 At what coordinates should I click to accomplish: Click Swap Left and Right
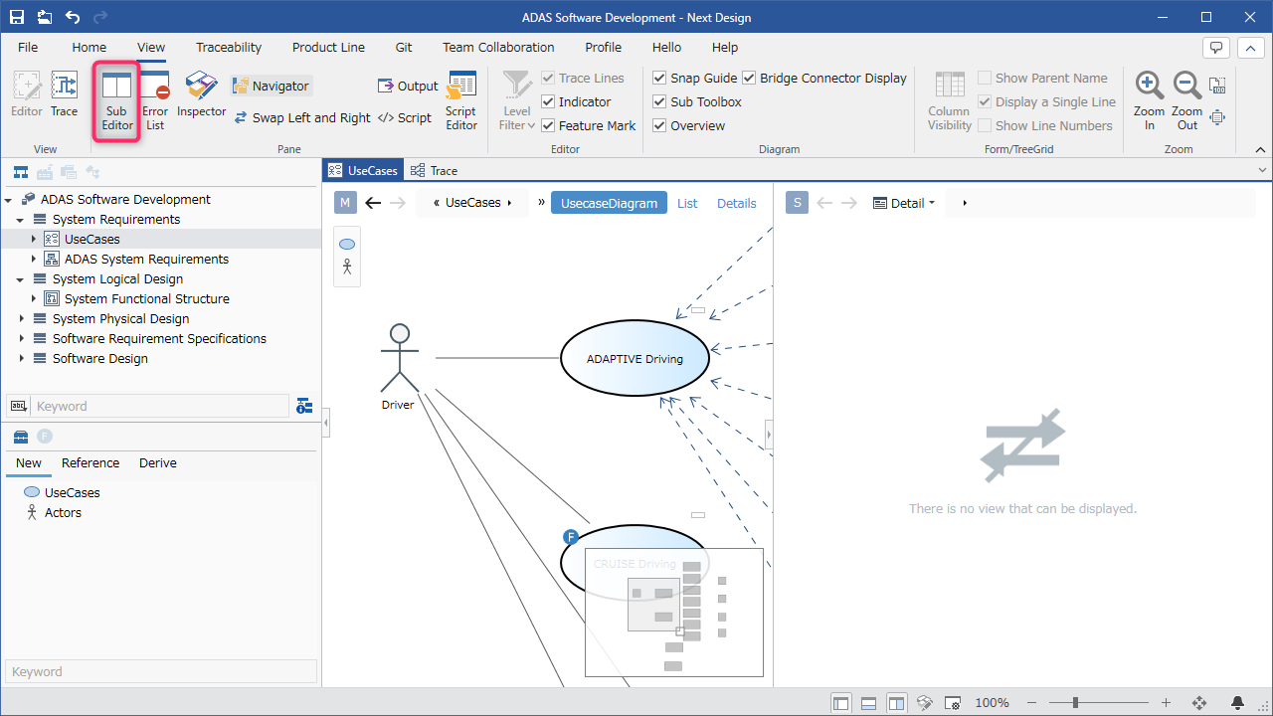tap(303, 117)
